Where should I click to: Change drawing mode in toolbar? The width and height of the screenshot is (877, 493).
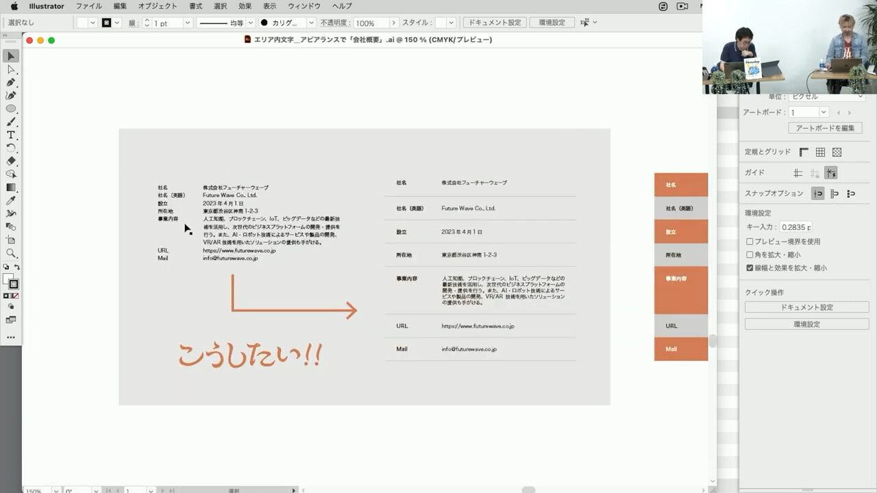(11, 307)
